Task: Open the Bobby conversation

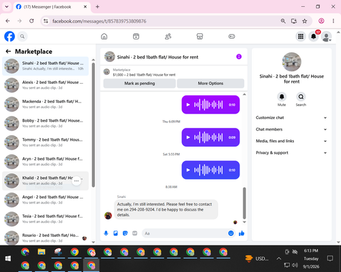Action: (46, 123)
